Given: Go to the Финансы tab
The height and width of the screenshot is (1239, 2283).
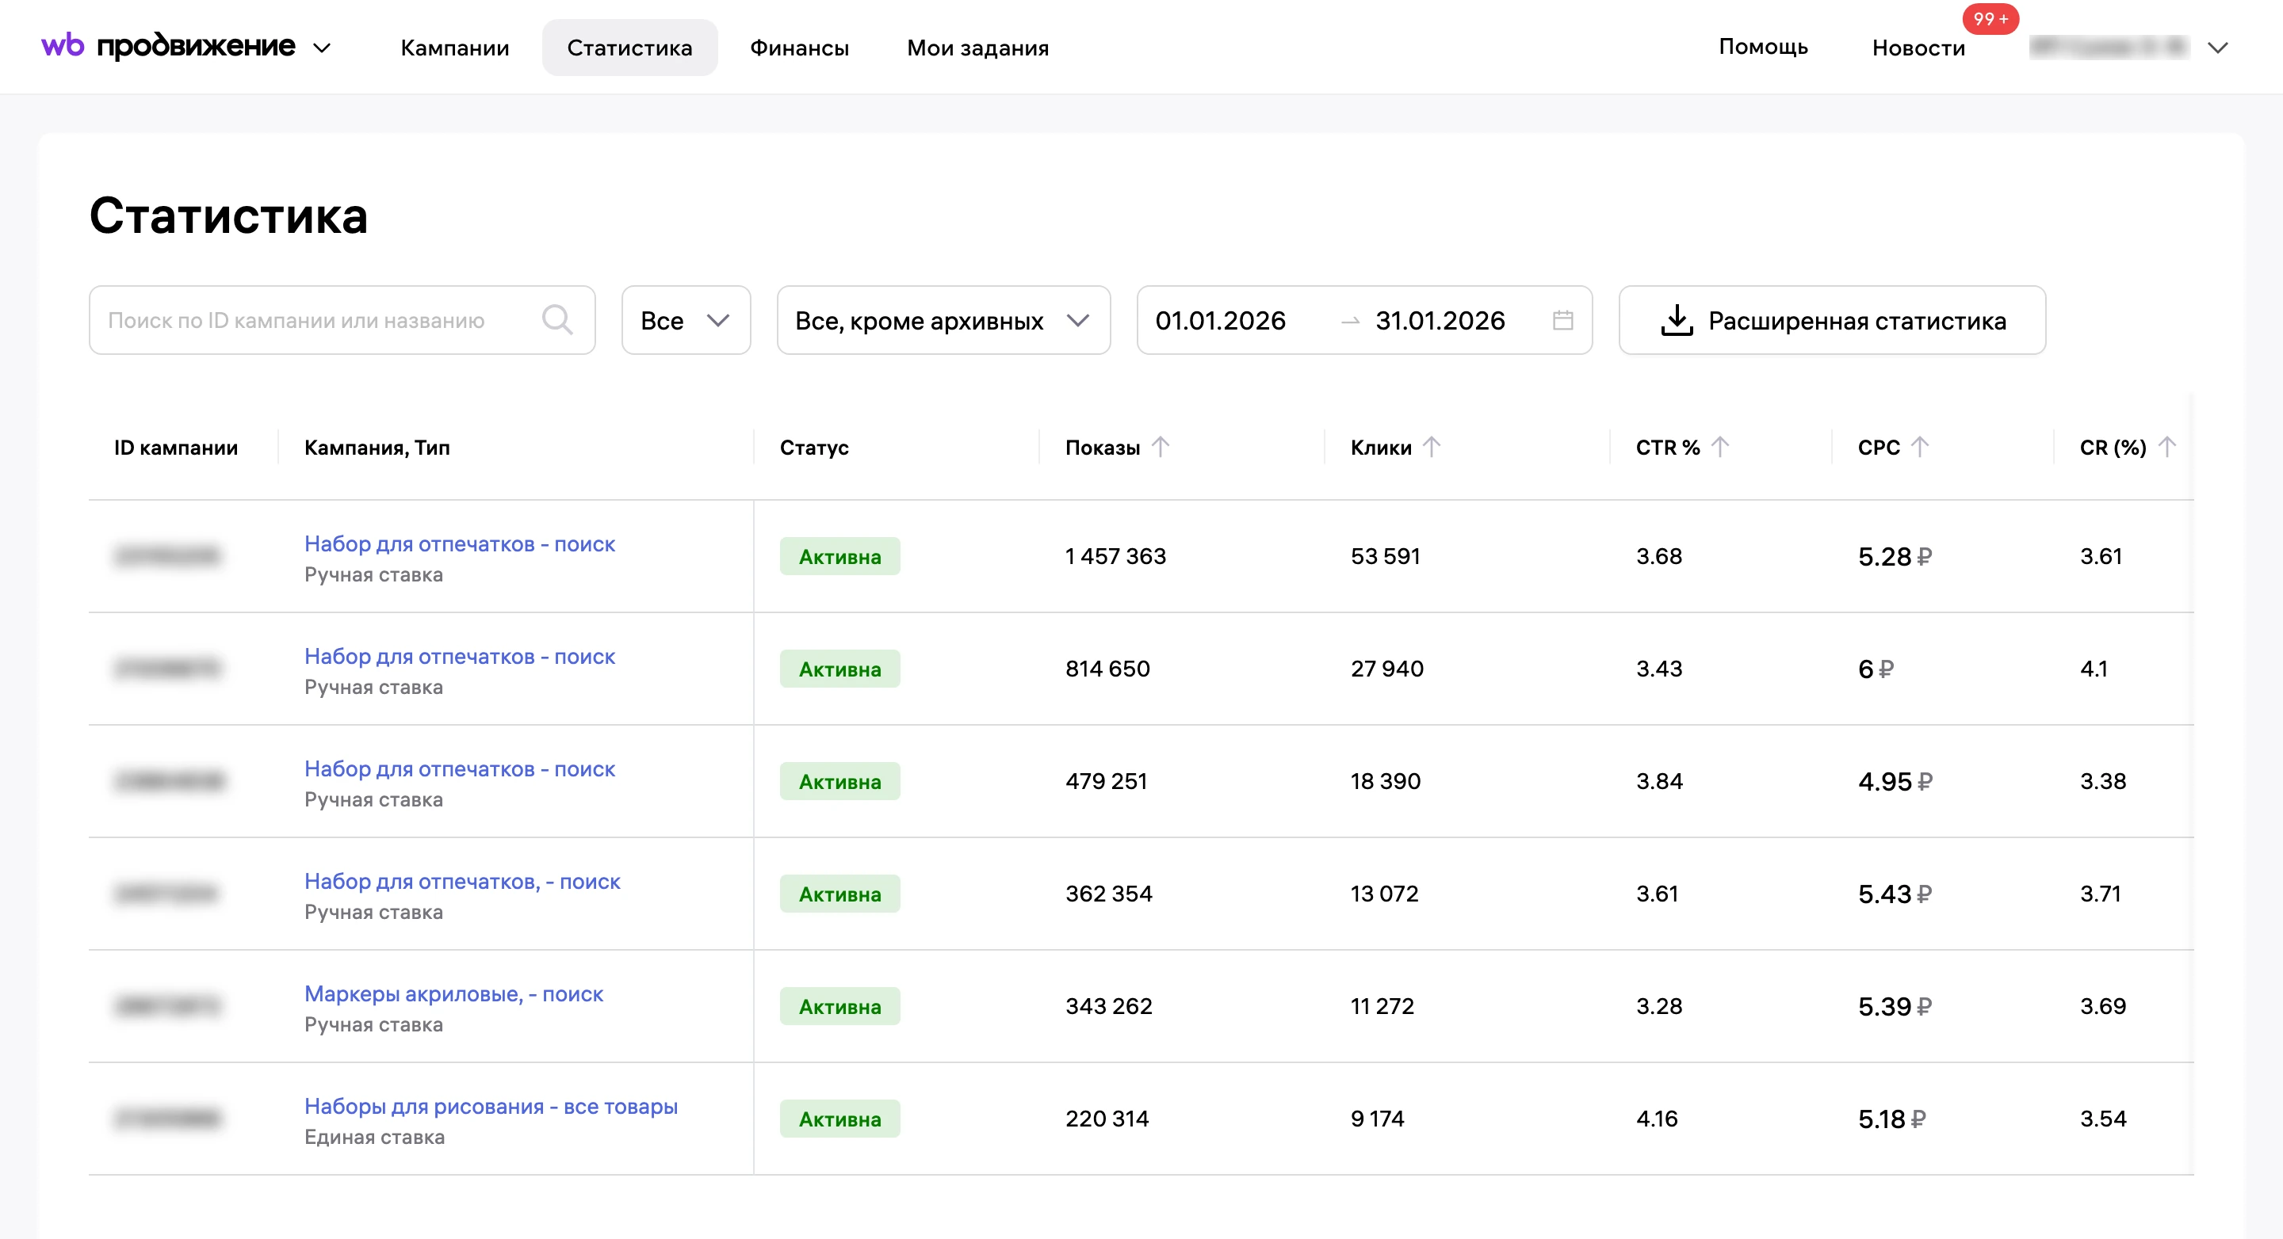Looking at the screenshot, I should (x=799, y=48).
